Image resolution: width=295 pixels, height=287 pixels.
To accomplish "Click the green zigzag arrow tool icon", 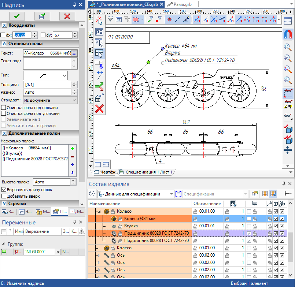I will click(99, 86).
